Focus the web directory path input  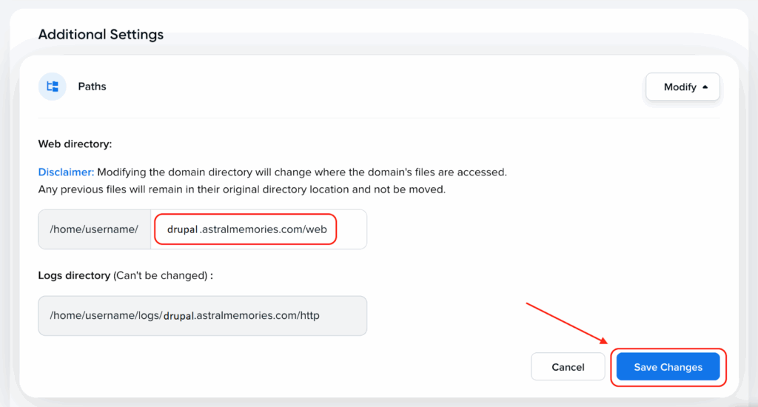258,229
